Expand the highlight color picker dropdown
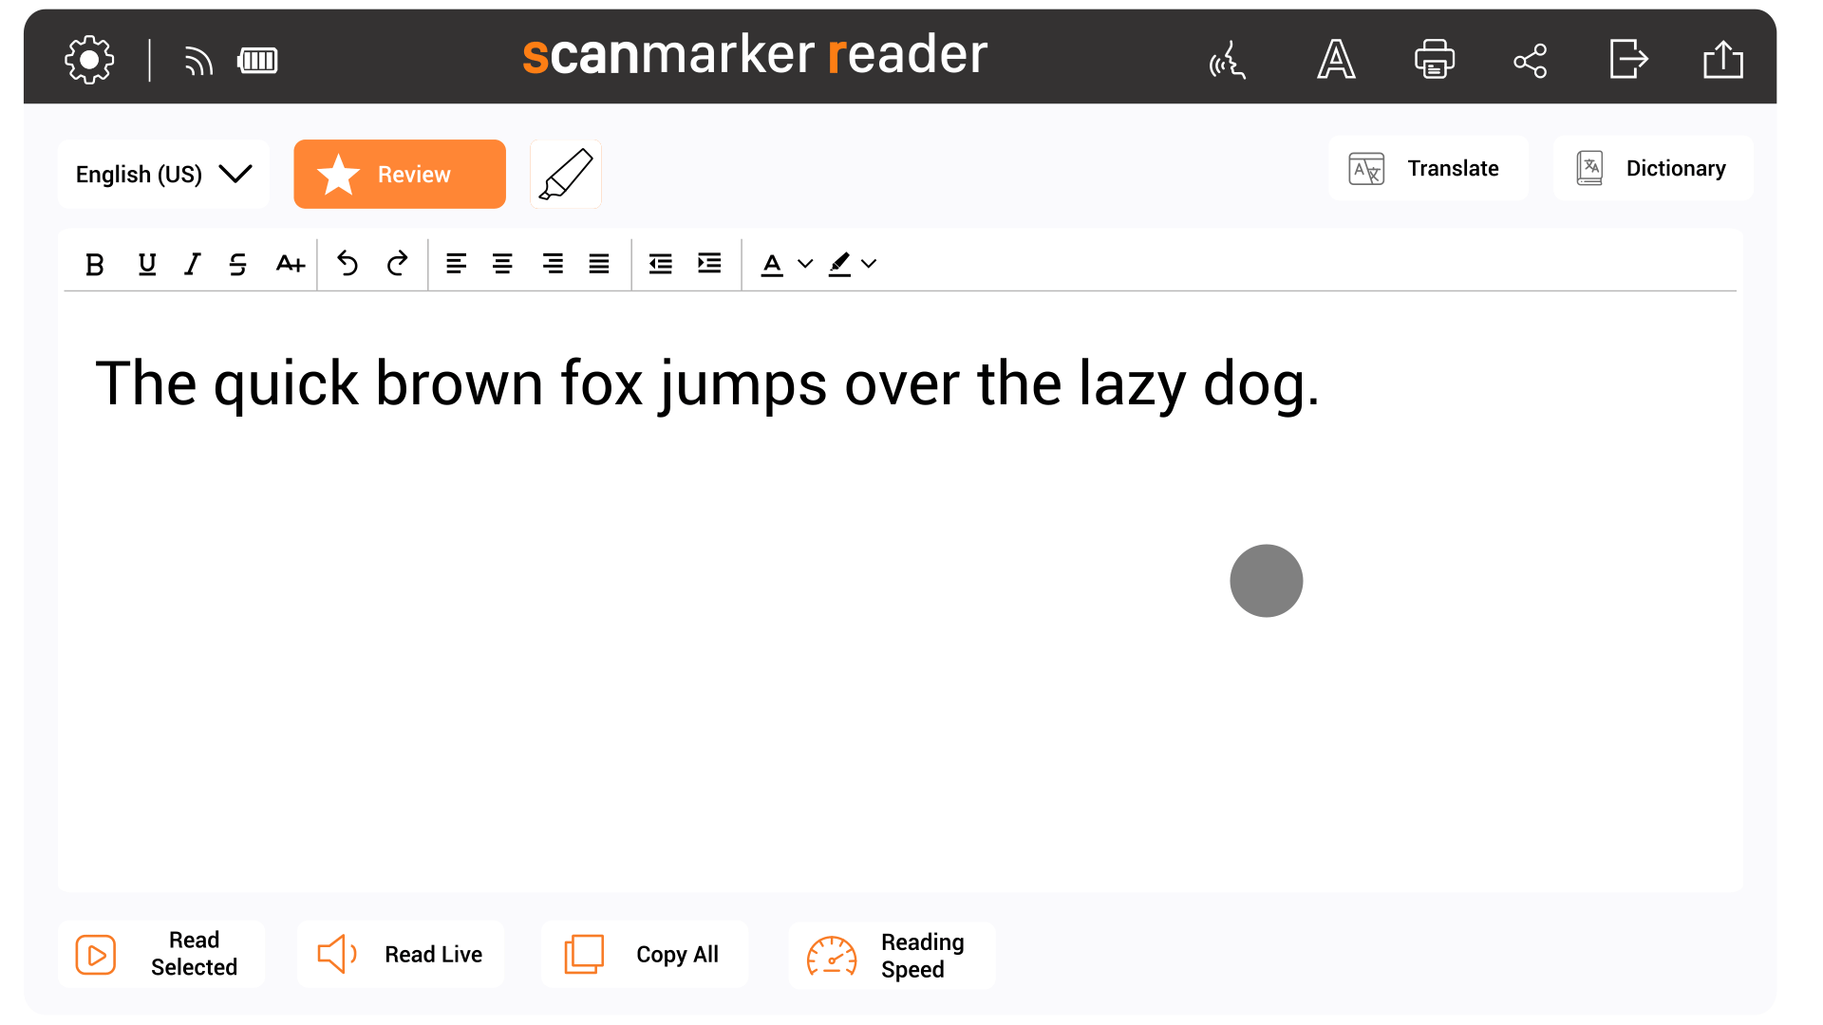Image resolution: width=1823 pixels, height=1025 pixels. tap(869, 263)
